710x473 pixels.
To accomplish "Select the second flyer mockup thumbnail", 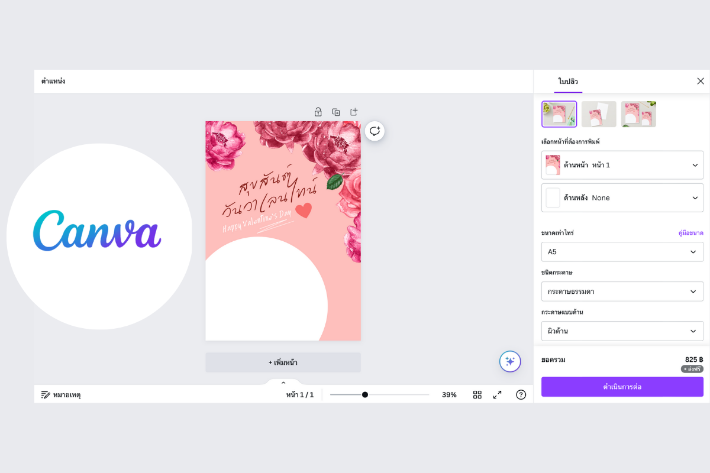I will point(599,114).
